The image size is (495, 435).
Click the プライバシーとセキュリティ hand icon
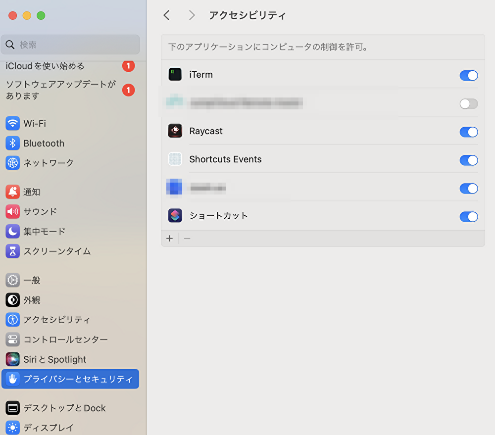point(13,379)
